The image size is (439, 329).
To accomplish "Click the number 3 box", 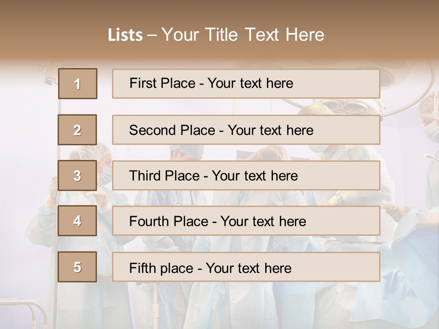I will [x=77, y=175].
